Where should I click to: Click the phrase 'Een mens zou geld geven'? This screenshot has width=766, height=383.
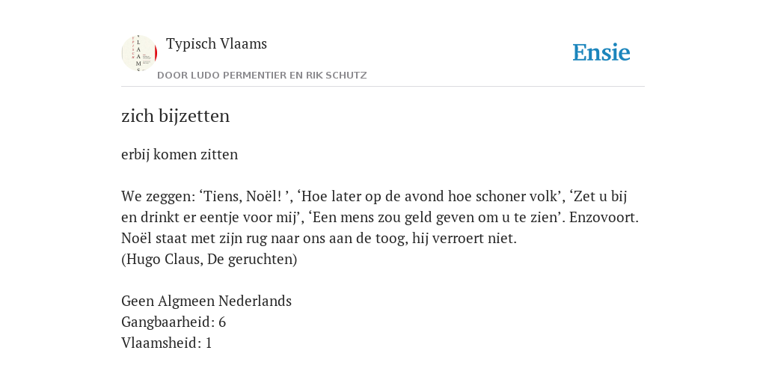[396, 218]
